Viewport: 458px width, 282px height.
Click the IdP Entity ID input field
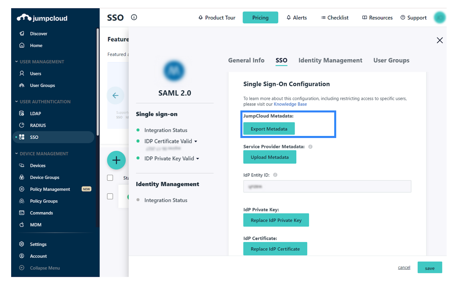point(327,186)
